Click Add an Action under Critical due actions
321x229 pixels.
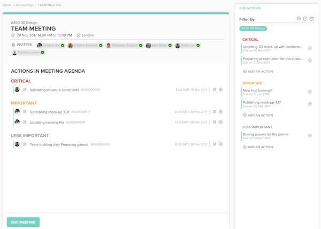pyautogui.click(x=258, y=71)
